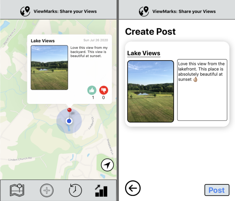Tap the popup description about backyard view
The image size is (235, 201).
[x=89, y=52]
